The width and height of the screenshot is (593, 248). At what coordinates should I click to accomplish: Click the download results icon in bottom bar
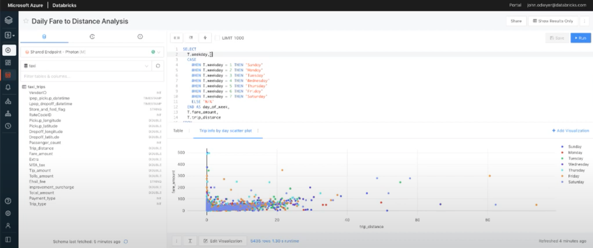[x=190, y=241]
